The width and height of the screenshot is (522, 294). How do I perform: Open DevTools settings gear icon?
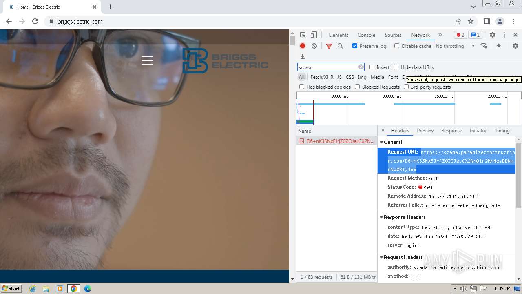tap(493, 35)
